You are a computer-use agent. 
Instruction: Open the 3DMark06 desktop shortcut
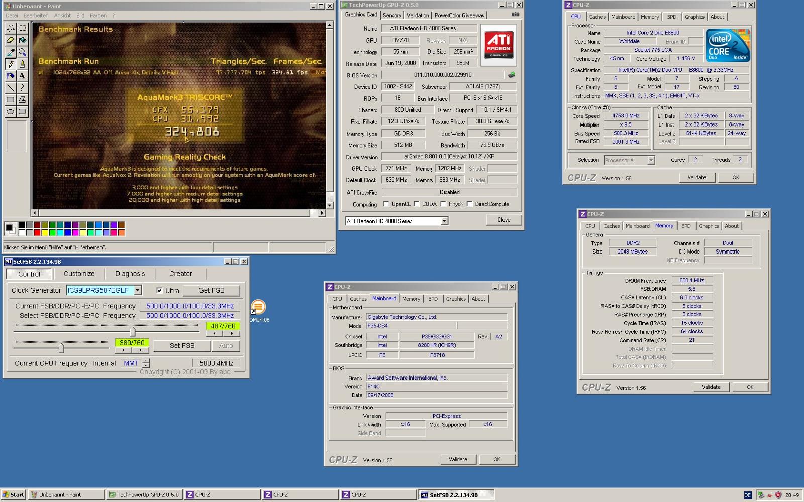pos(258,310)
